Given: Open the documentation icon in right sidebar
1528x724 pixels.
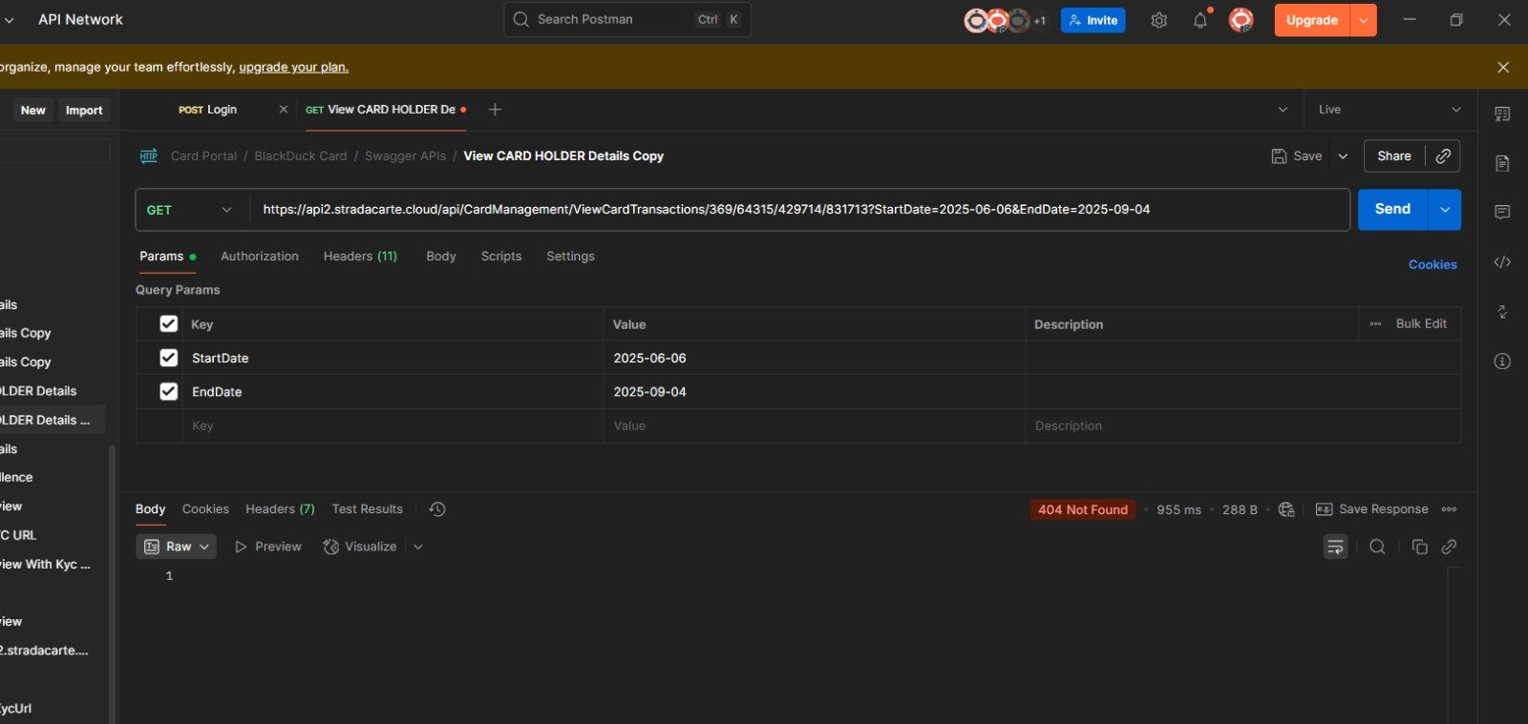Looking at the screenshot, I should [1502, 163].
